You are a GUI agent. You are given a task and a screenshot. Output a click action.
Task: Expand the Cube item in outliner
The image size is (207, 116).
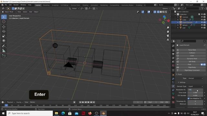point(178,20)
